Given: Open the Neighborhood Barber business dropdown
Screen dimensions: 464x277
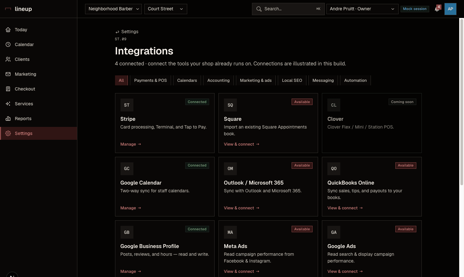Looking at the screenshot, I should [113, 9].
